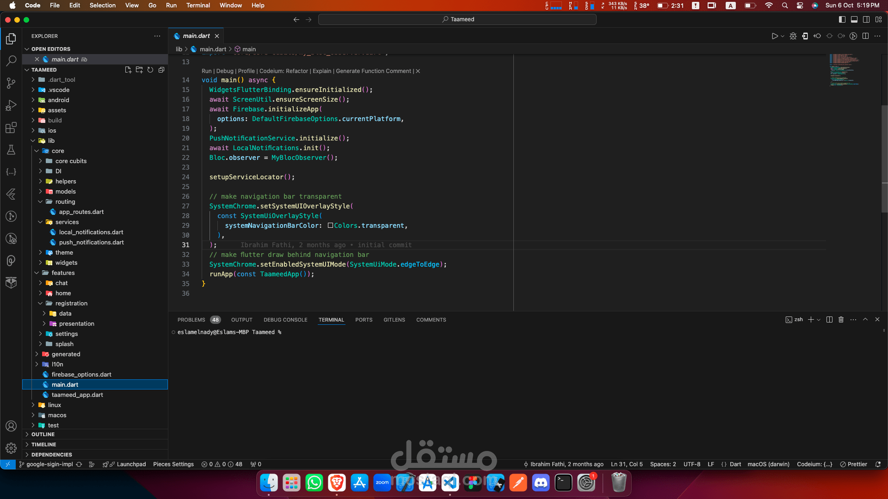
Task: Expand the OUTLINE section
Action: [43, 434]
